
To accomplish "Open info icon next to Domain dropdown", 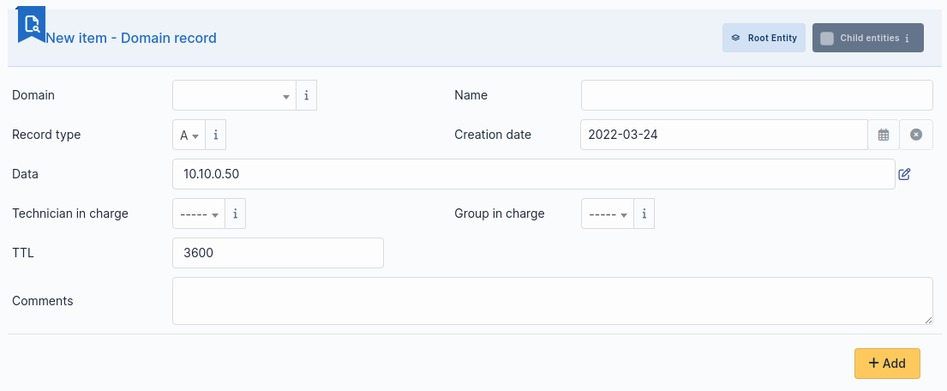I will pyautogui.click(x=306, y=95).
